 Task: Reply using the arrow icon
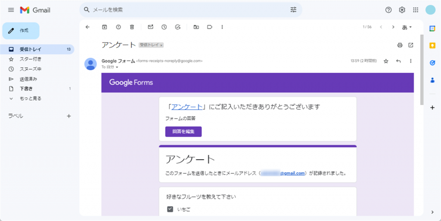pos(398,61)
